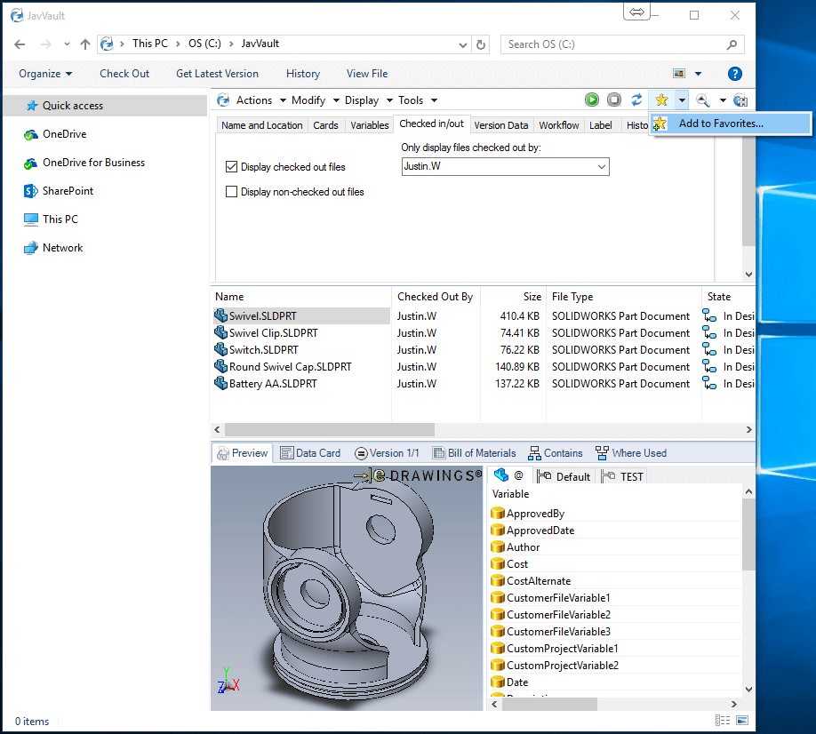This screenshot has height=734, width=816.
Task: Open the Justin.W user combo box
Action: [x=505, y=166]
